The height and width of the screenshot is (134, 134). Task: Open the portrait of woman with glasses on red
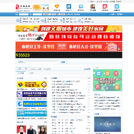coord(21,130)
